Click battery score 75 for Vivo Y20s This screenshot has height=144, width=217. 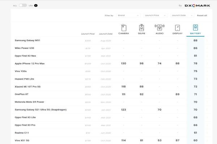[195, 71]
